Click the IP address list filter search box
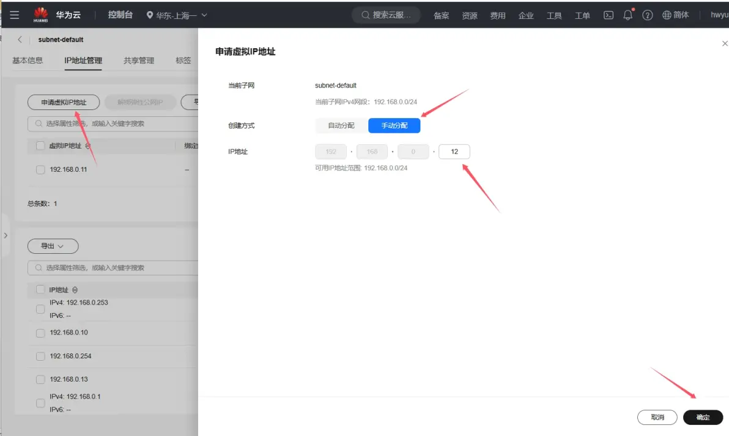 (x=113, y=268)
